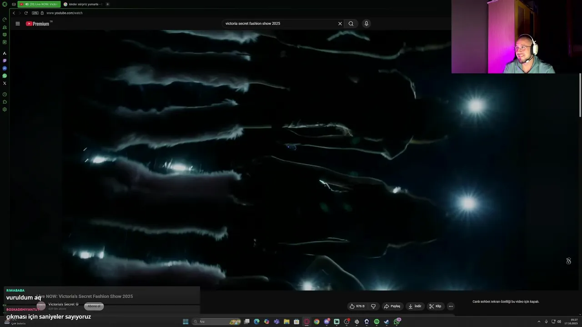
Task: Click the channel avatar next to Victoria's Secret
Action: tap(41, 306)
